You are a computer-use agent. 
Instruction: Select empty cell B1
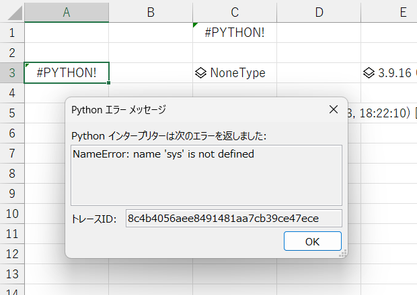151,33
